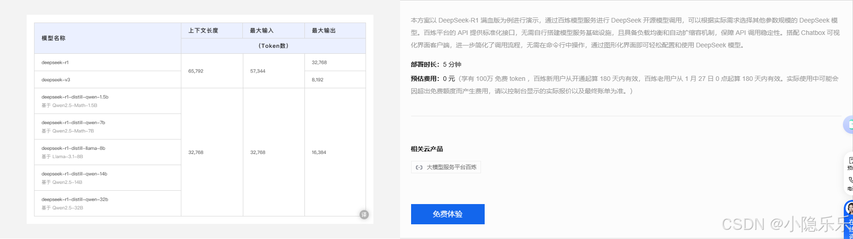
Task: Select deepseek-r1-distill-qwen-1.5b model name
Action: click(75, 97)
